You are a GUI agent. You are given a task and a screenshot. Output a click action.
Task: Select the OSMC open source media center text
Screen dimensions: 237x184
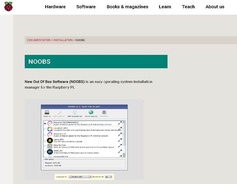click(x=76, y=153)
